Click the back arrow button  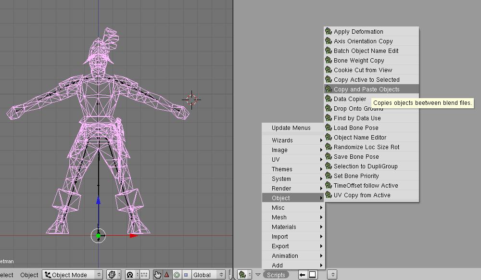(x=302, y=275)
